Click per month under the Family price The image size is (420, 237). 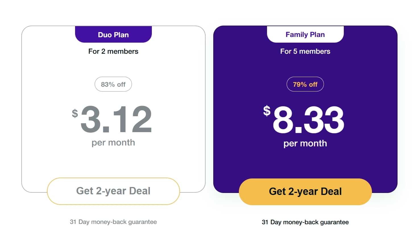point(305,143)
